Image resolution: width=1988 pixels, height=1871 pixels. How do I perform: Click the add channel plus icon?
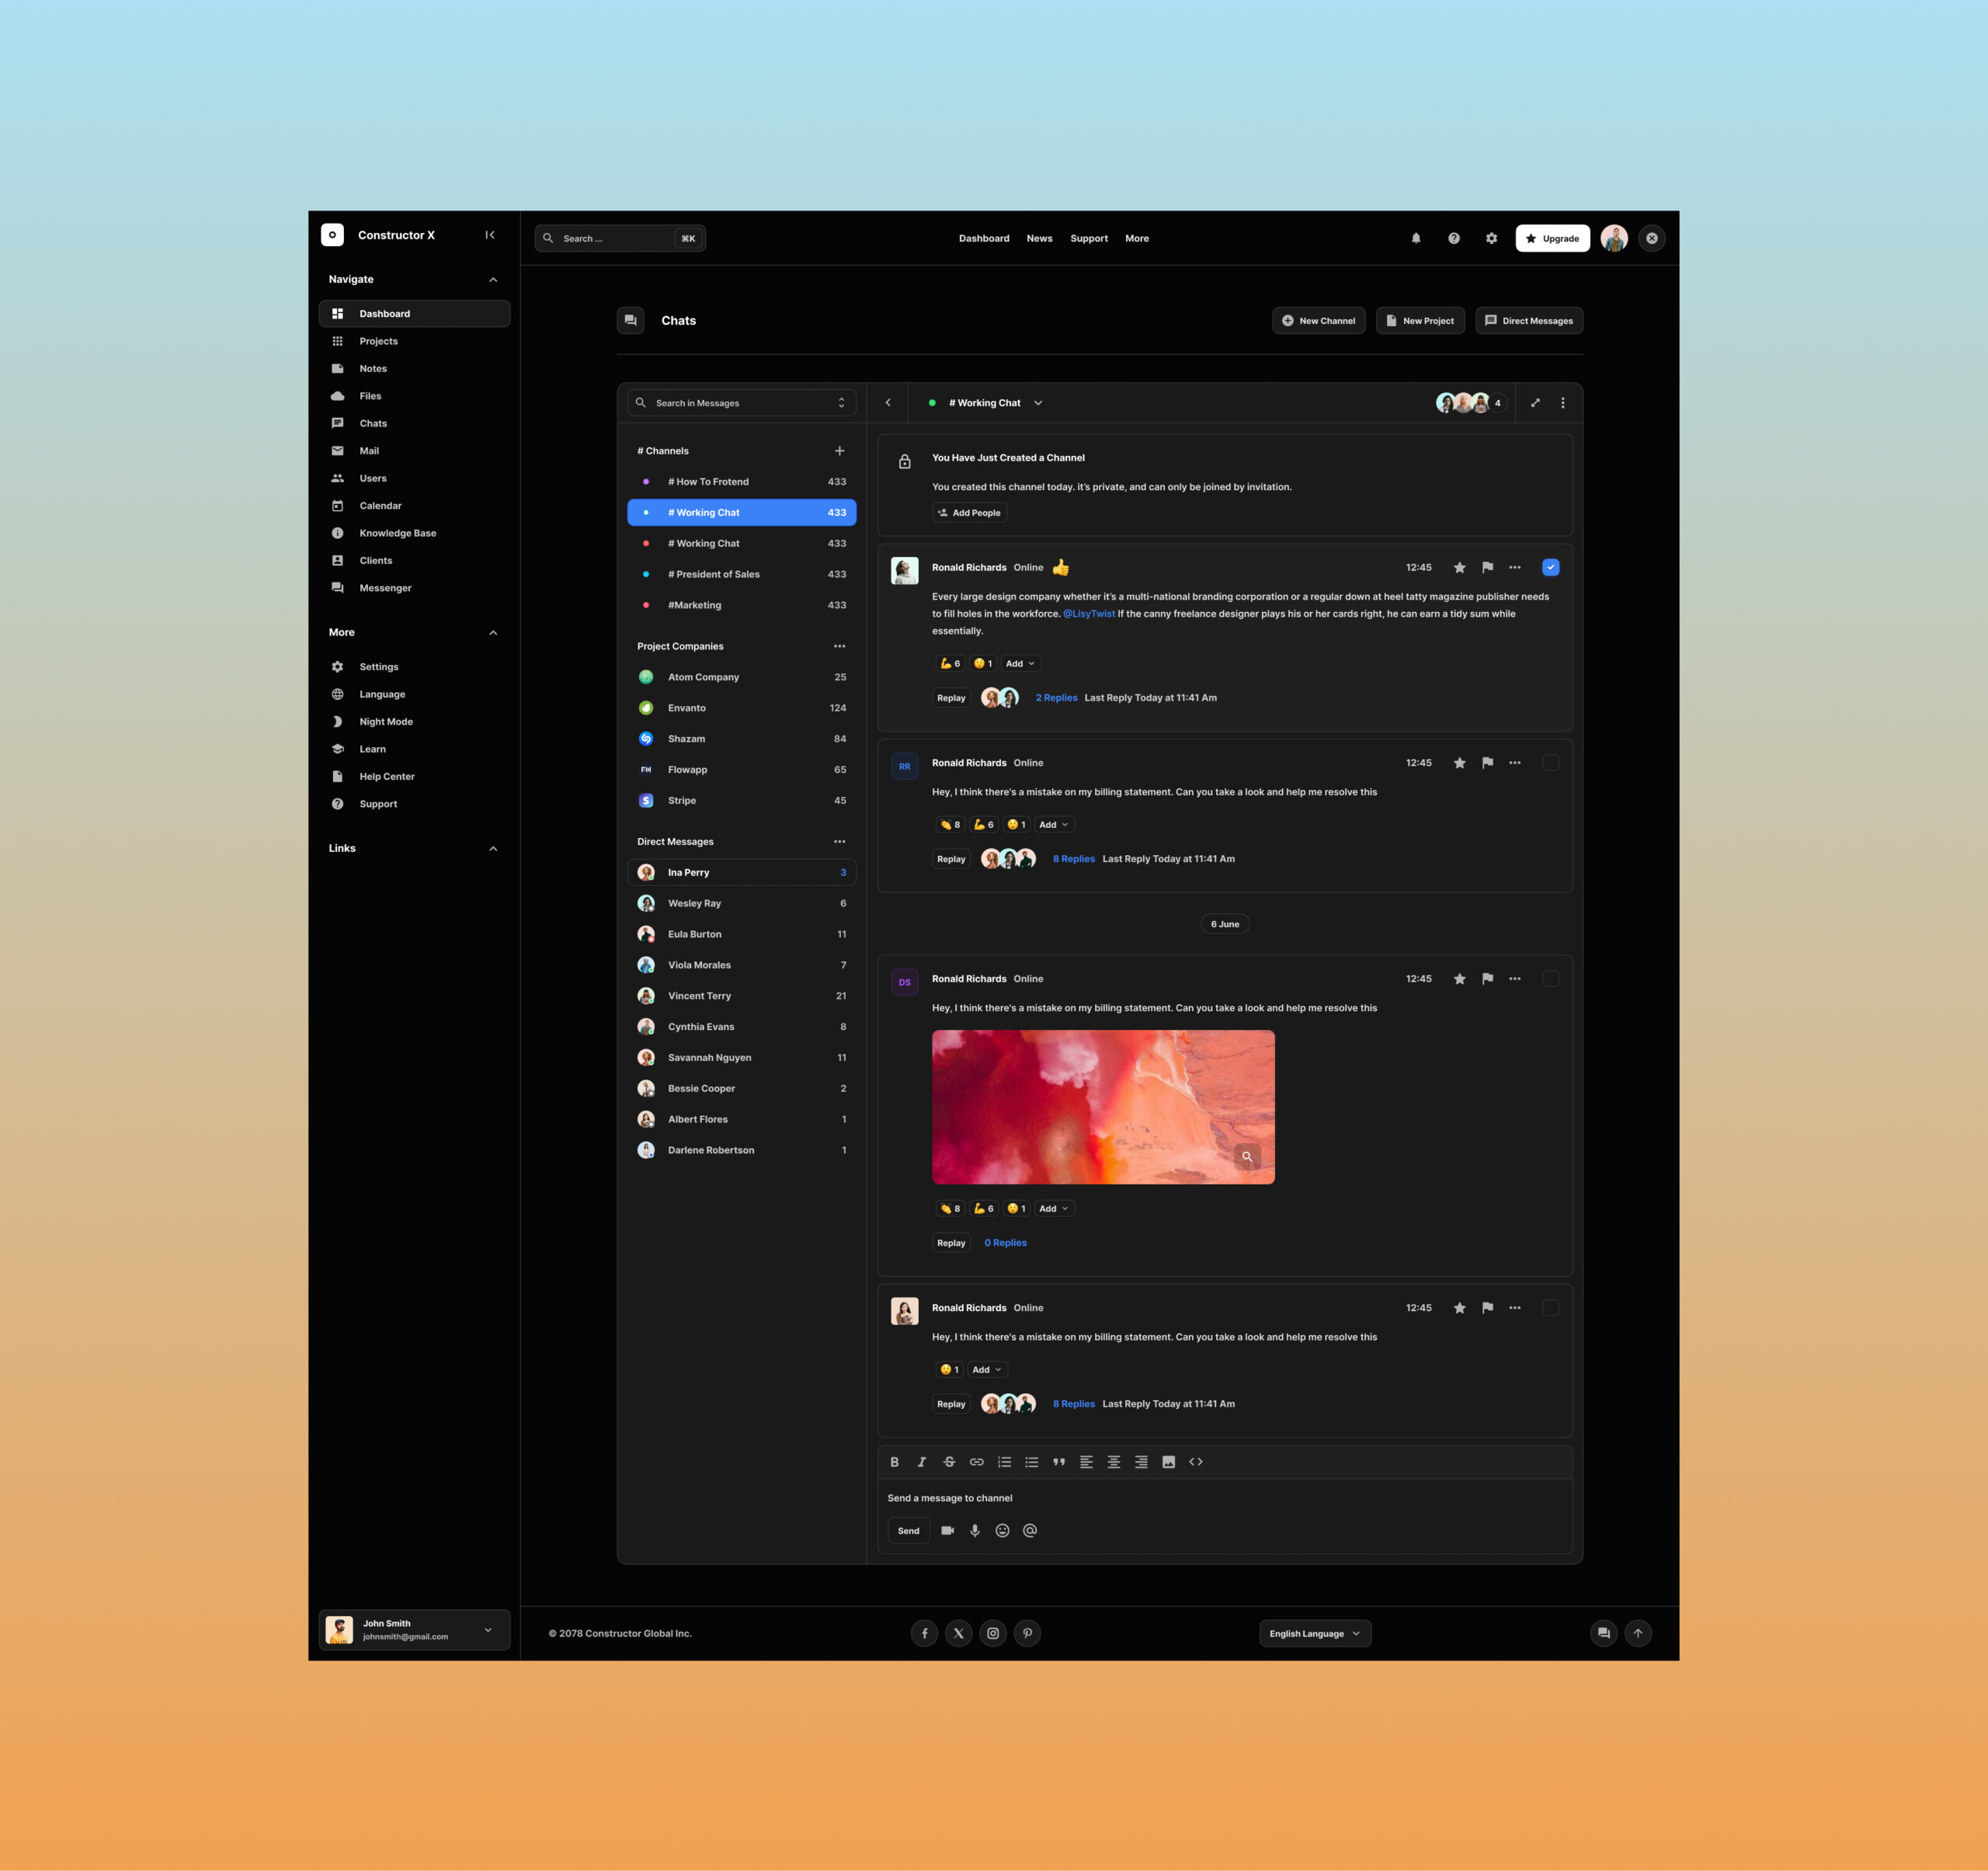click(x=839, y=451)
